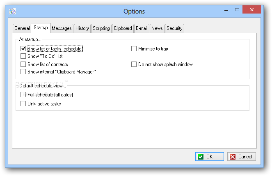
Task: Enable Show list of contacts
Action: [x=23, y=64]
